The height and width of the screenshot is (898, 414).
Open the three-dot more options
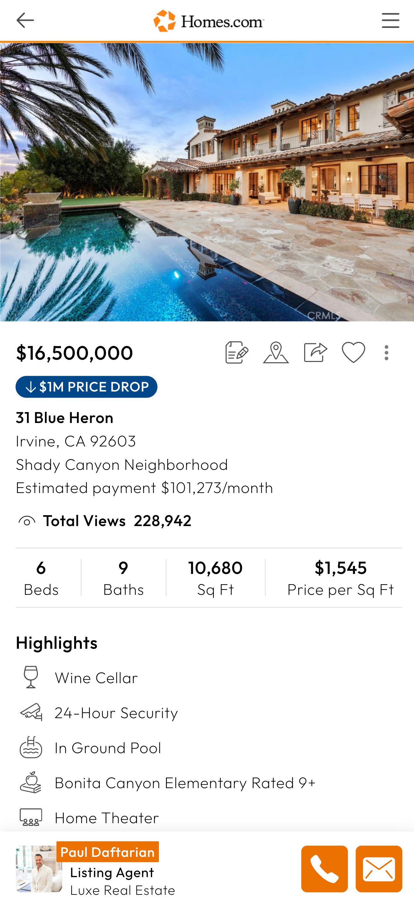tap(386, 353)
